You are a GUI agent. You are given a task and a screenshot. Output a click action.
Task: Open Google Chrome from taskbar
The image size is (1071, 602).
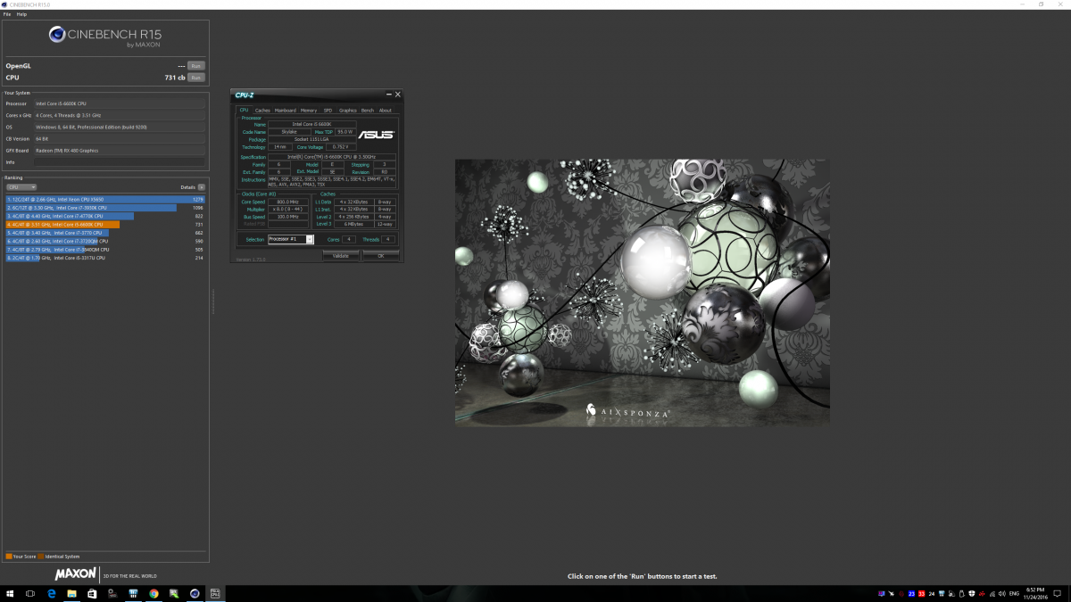[154, 593]
